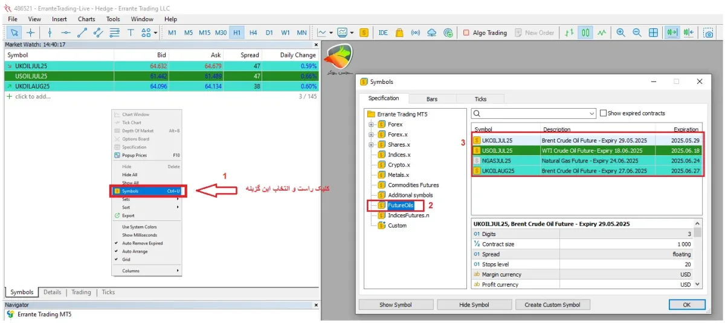Viewport: 725px width, 323px height.
Task: Open the File menu
Action: [x=13, y=19]
